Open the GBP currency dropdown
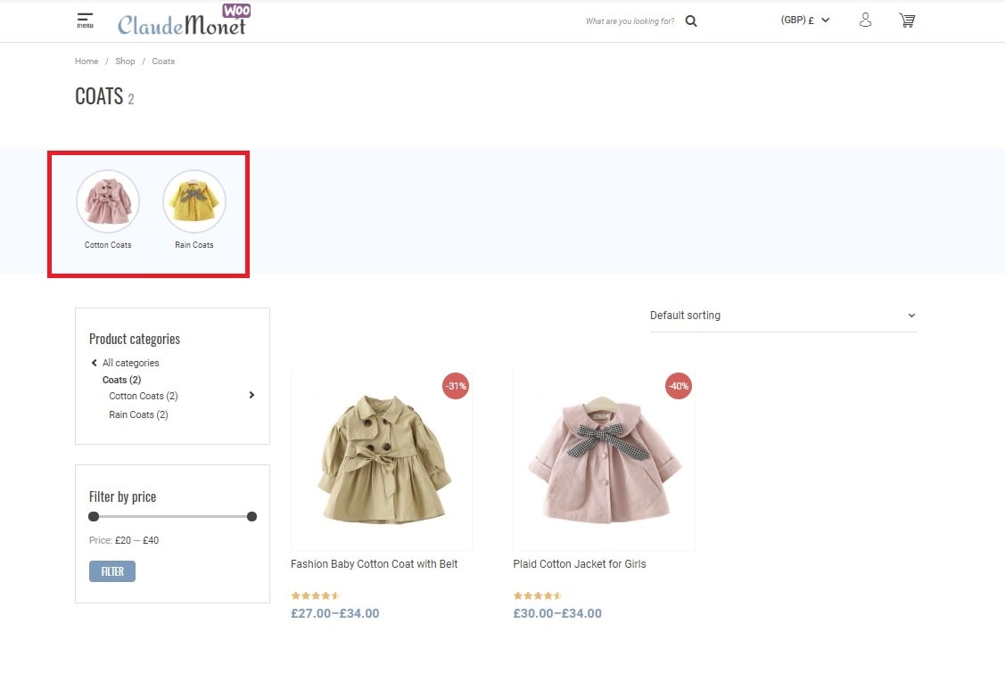This screenshot has width=1005, height=689. tap(804, 21)
